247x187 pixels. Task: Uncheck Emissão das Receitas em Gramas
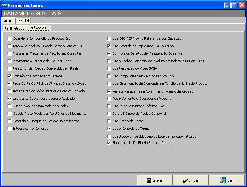click(x=10, y=76)
